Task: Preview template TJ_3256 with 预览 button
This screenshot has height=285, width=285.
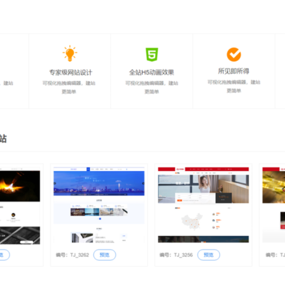Action: point(209,255)
